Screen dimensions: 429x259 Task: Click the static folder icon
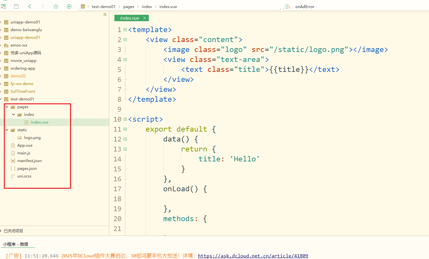click(13, 130)
